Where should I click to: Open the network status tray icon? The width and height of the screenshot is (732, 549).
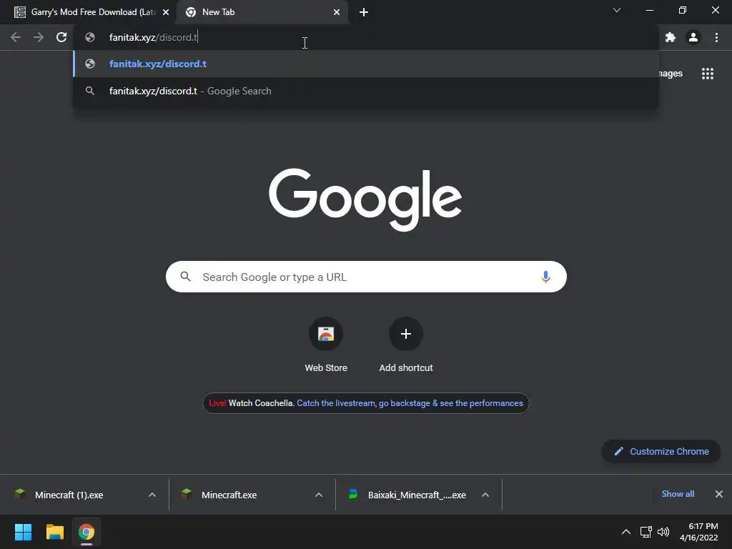click(646, 532)
